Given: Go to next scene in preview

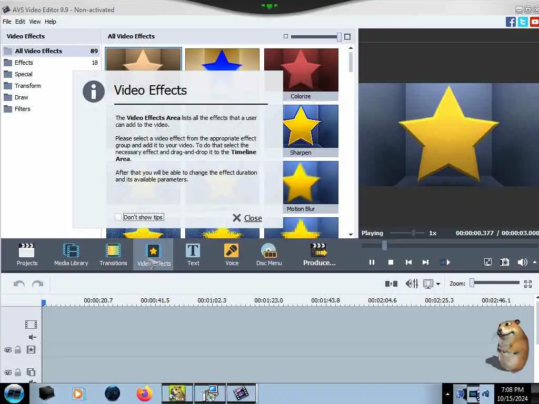Looking at the screenshot, I should pyautogui.click(x=445, y=262).
